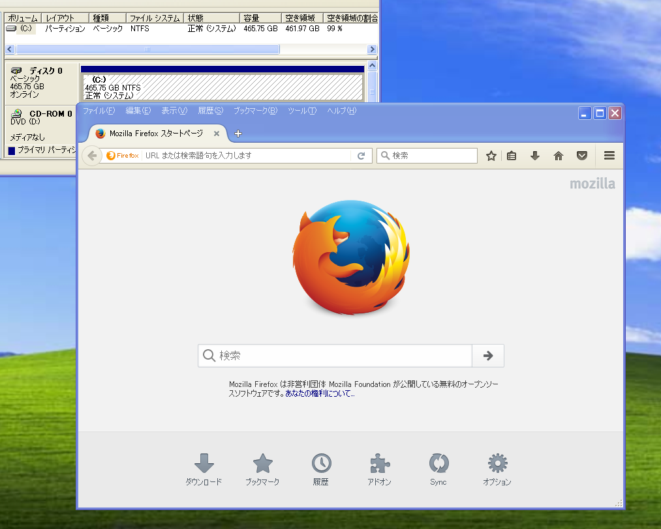Open the ファイル(F) menu
Image resolution: width=661 pixels, height=529 pixels.
pyautogui.click(x=99, y=111)
